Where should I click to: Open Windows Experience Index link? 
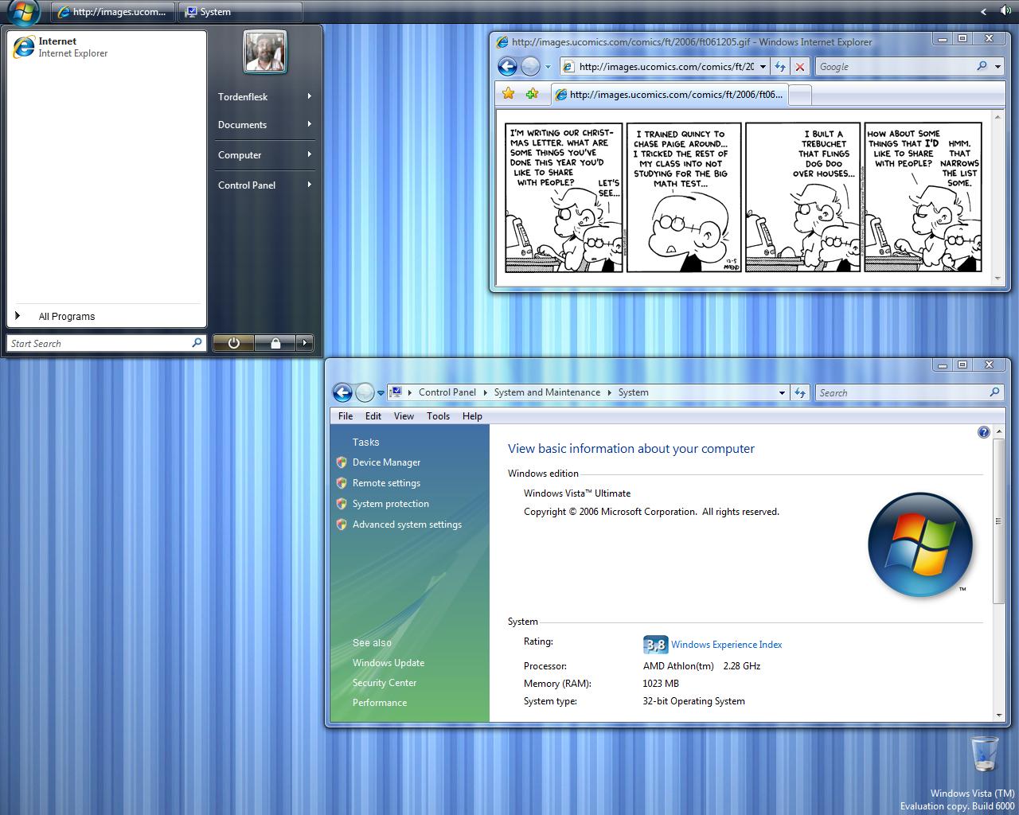[x=726, y=645]
